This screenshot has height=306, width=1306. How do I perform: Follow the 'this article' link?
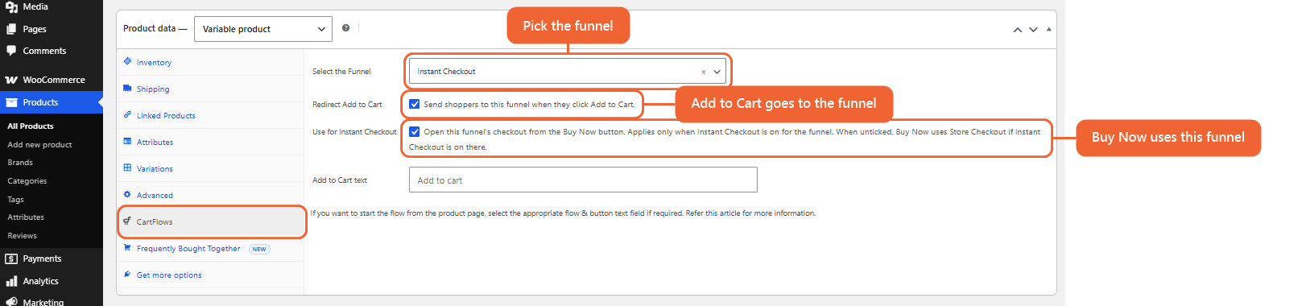click(x=722, y=213)
